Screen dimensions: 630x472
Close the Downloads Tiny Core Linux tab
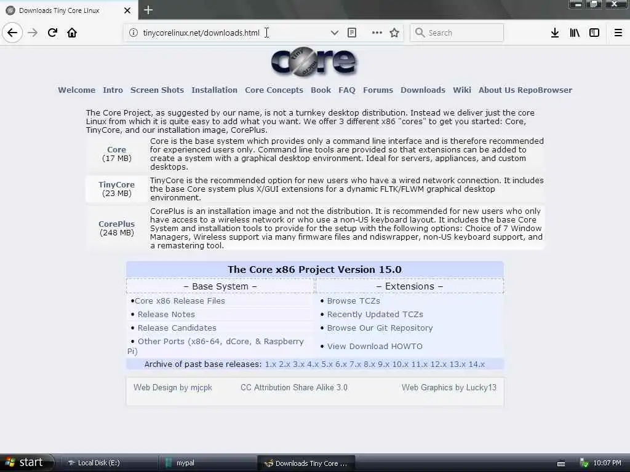pos(127,10)
